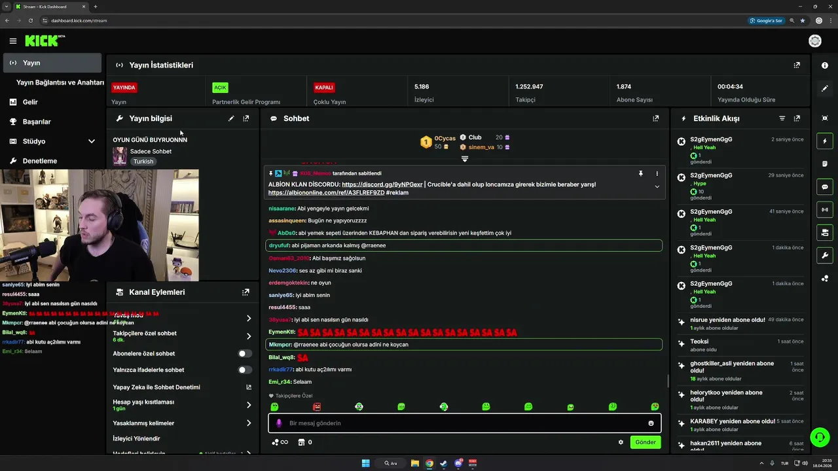This screenshot has height=471, width=838.
Task: Switch to the Stream - Kick Dashboard browser tab
Action: [x=50, y=7]
